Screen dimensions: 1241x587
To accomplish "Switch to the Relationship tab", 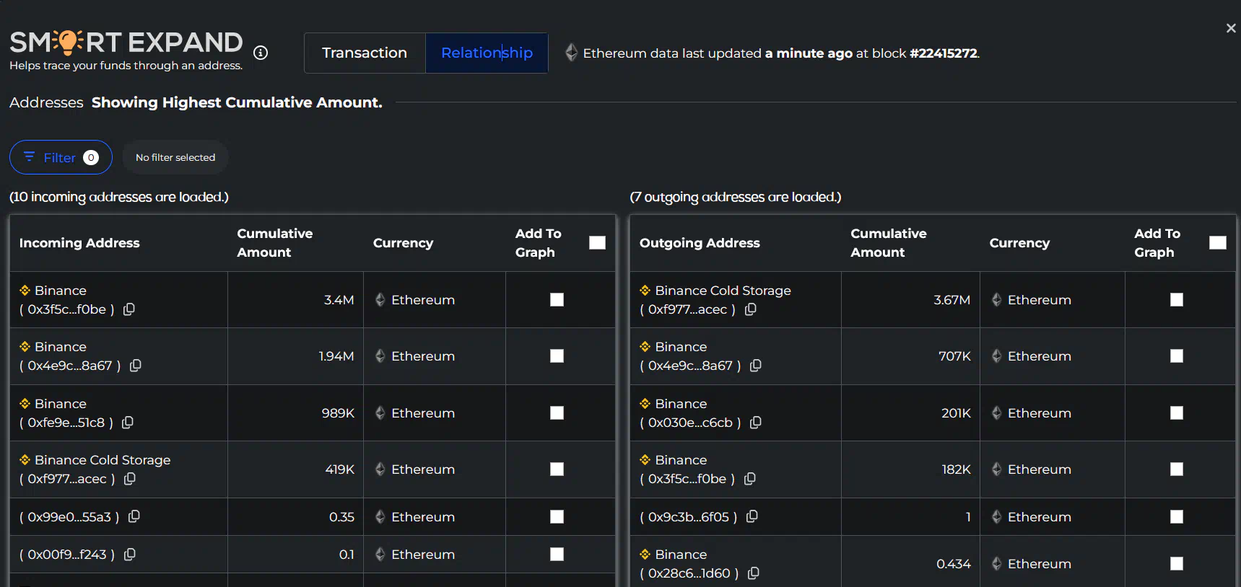I will 487,53.
